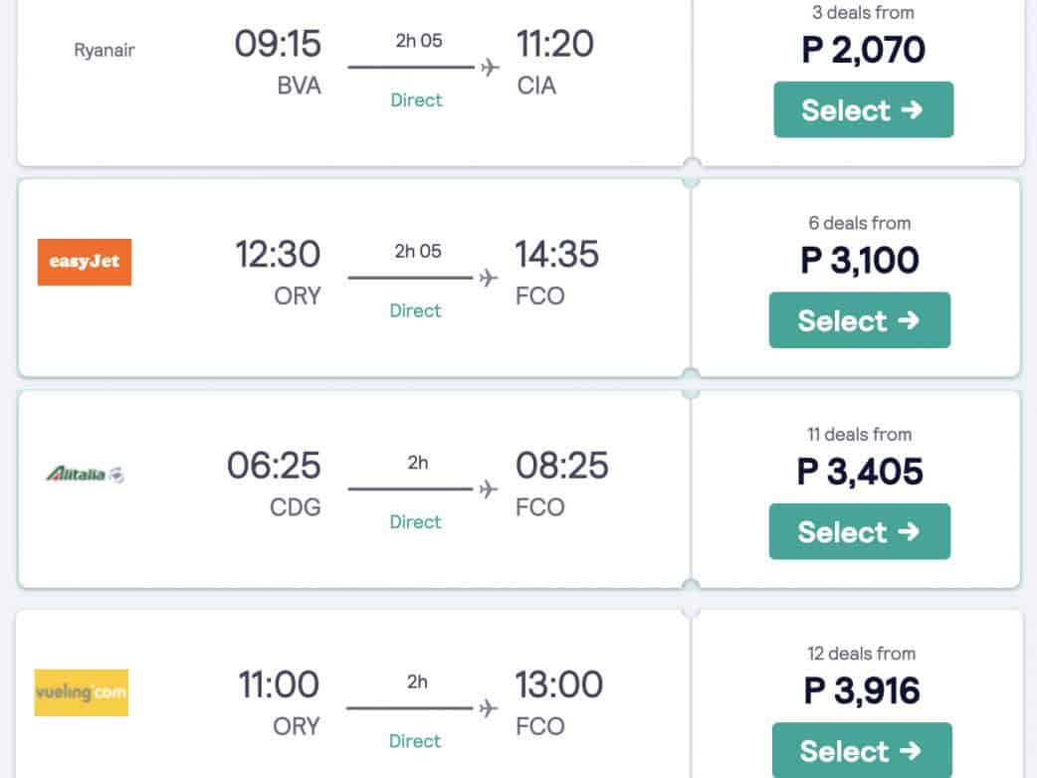Click the P 3,100 price

click(860, 261)
